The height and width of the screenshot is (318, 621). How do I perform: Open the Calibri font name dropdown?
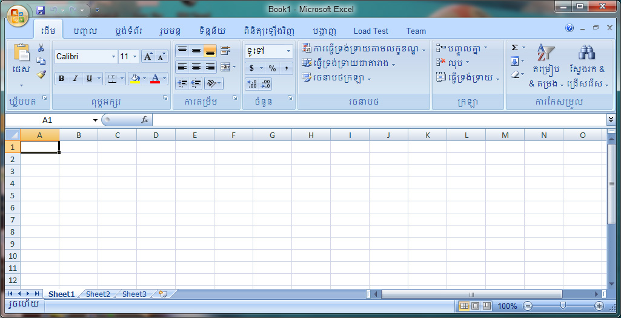[113, 56]
